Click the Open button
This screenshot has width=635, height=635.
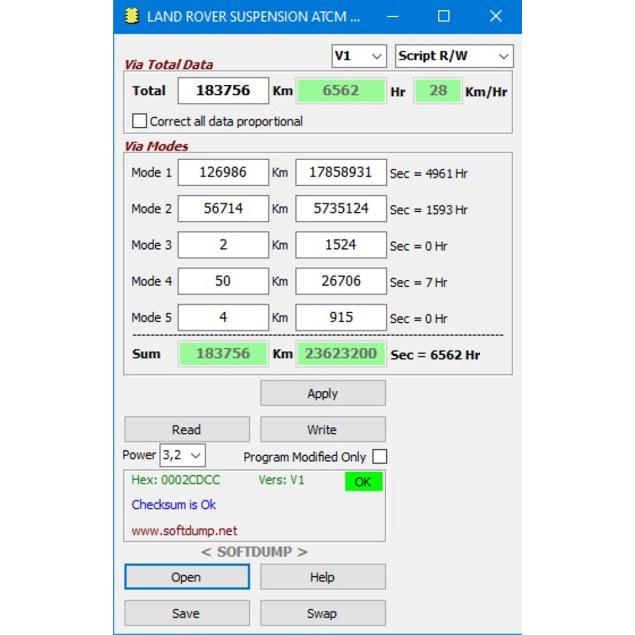pyautogui.click(x=187, y=577)
